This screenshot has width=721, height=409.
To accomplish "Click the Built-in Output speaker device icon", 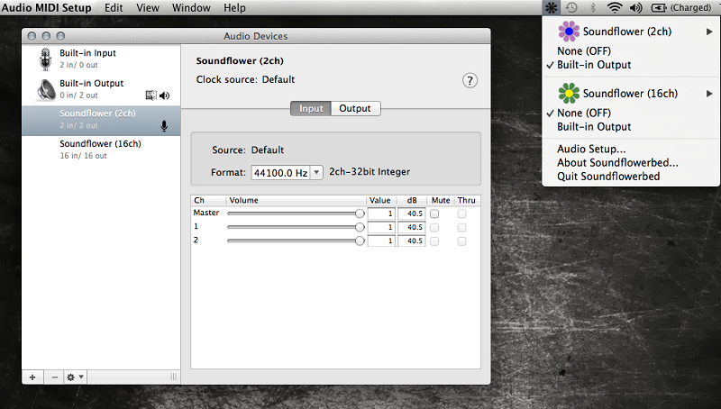I will [46, 89].
